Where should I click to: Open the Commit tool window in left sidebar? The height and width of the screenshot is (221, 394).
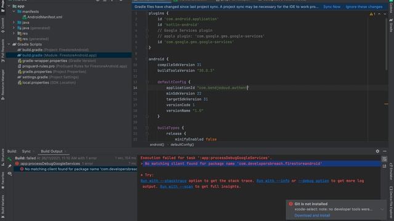[2, 26]
